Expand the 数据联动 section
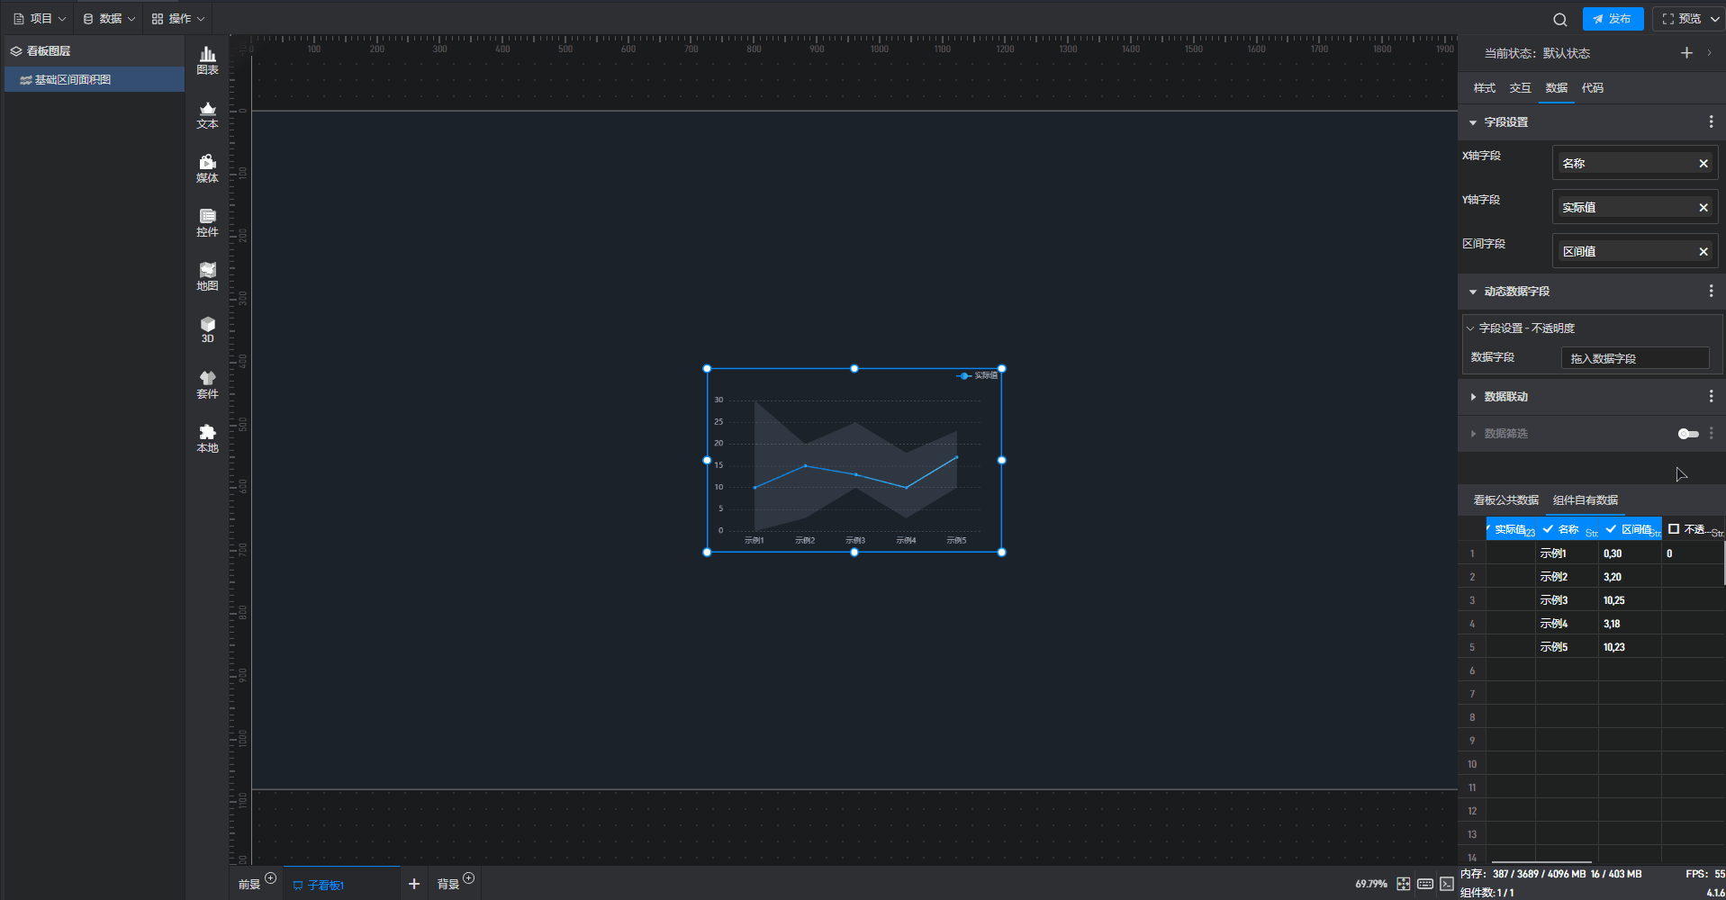 click(1473, 397)
